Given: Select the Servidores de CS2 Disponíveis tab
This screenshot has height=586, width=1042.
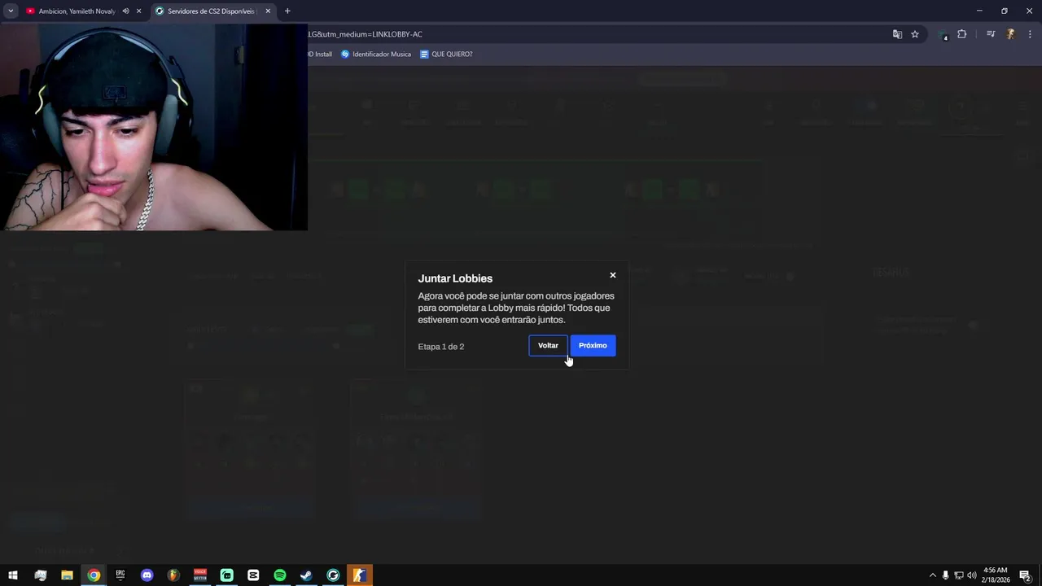Looking at the screenshot, I should click(212, 11).
